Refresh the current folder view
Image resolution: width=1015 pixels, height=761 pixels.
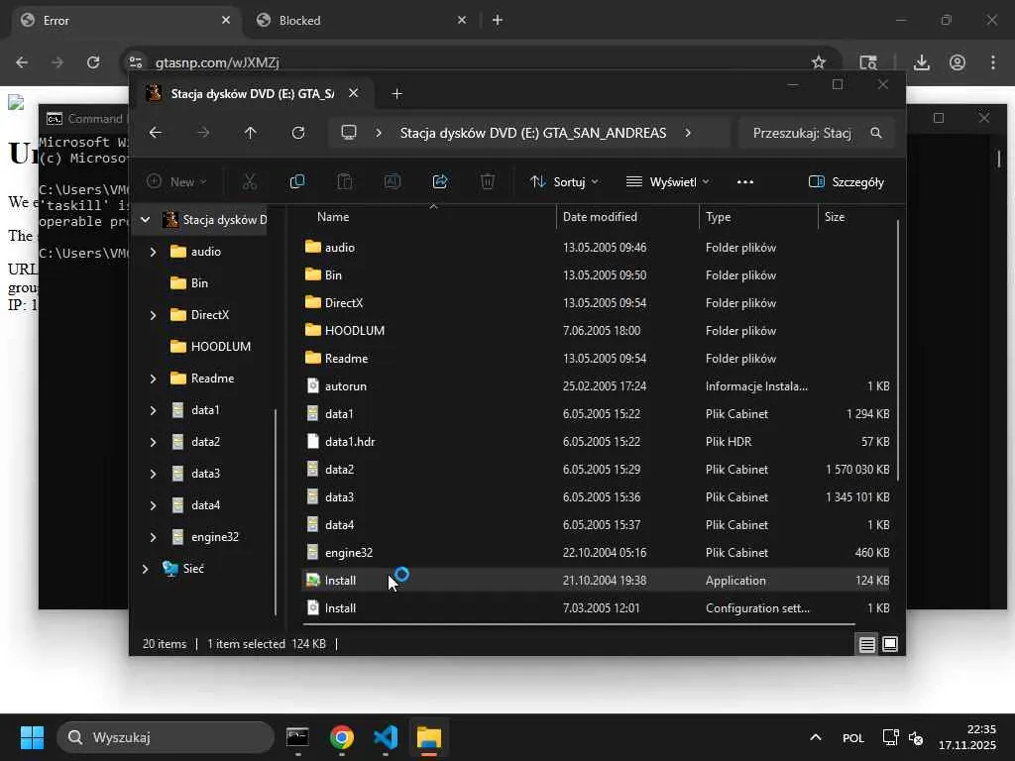[297, 133]
